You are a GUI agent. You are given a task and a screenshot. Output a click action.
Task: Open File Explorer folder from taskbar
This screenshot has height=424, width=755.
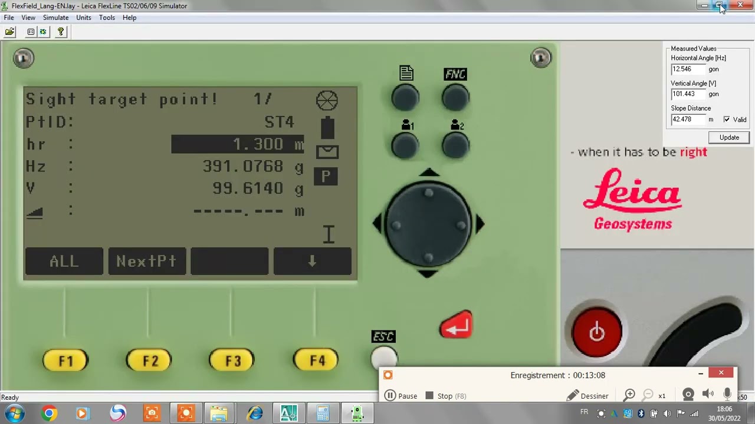219,414
